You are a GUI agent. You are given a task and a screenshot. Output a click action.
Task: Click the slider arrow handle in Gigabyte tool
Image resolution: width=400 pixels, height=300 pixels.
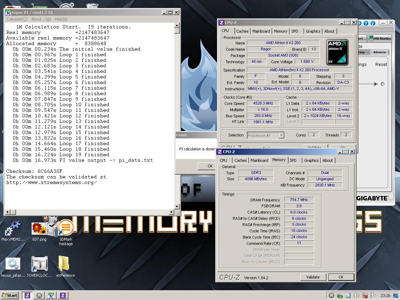pyautogui.click(x=376, y=84)
